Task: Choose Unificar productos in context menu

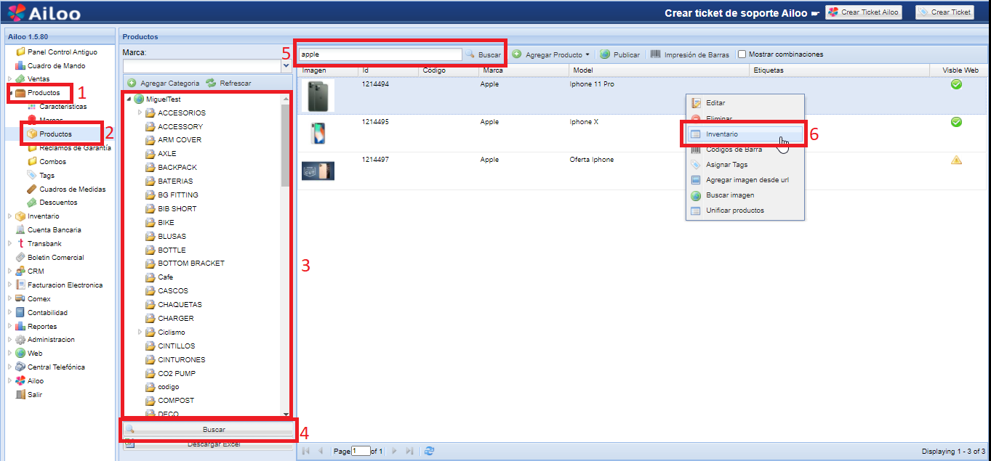Action: (745, 211)
